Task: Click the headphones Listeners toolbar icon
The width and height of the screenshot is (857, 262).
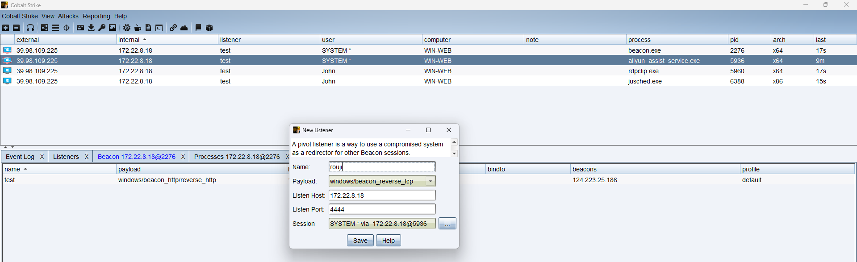Action: pyautogui.click(x=30, y=28)
